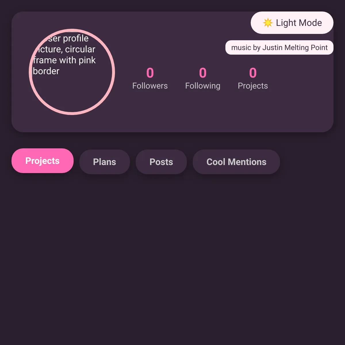Open the Posts tab
Screen dimensions: 345x345
click(161, 162)
